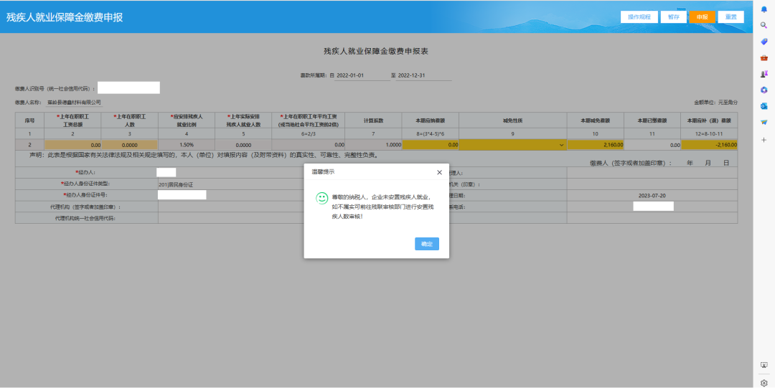This screenshot has width=775, height=388.
Task: Expand the 减免性质 dropdown arrow
Action: click(561, 145)
